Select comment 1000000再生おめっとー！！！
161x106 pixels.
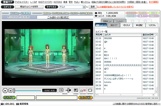[125, 75]
